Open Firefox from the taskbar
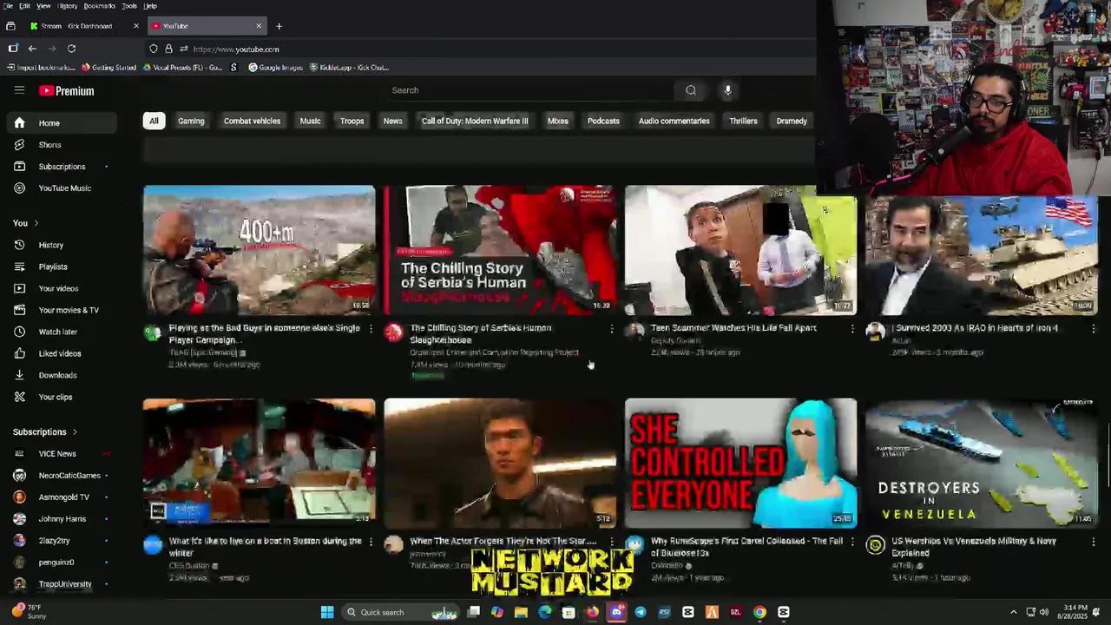Image resolution: width=1111 pixels, height=625 pixels. [592, 612]
